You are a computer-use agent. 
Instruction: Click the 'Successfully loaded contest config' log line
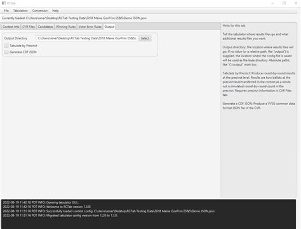point(109,211)
